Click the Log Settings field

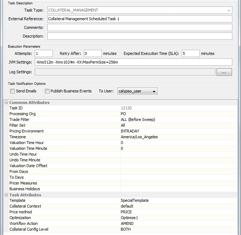125,72
